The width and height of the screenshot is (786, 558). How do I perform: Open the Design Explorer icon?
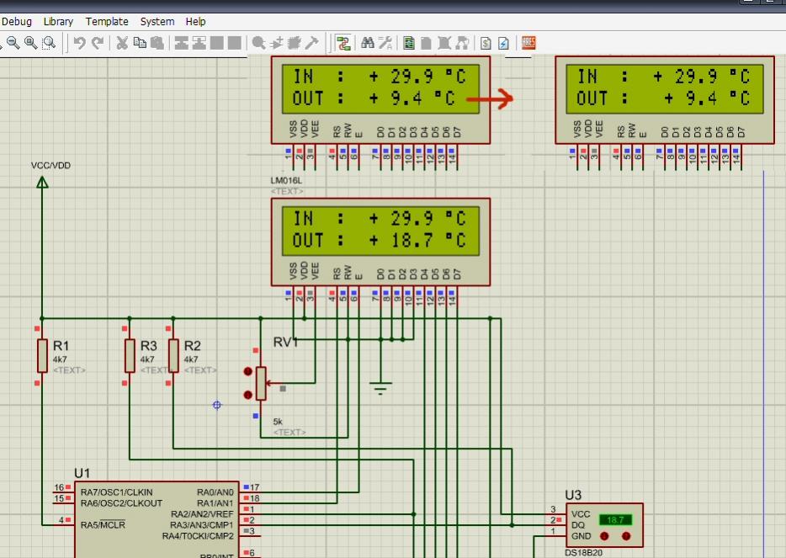(409, 43)
